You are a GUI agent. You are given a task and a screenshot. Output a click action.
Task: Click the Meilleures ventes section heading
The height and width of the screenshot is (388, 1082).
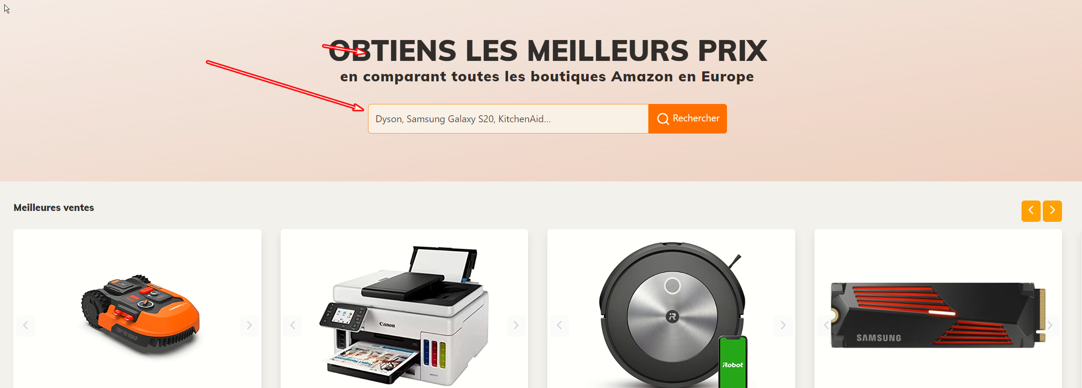click(x=54, y=208)
